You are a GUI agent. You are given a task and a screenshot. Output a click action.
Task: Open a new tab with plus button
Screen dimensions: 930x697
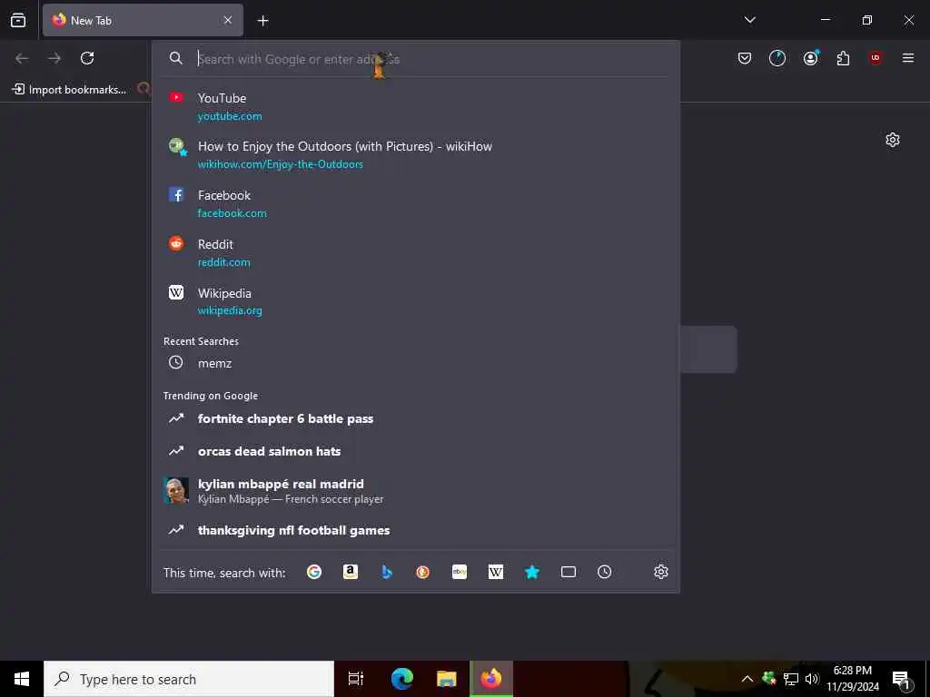click(262, 21)
